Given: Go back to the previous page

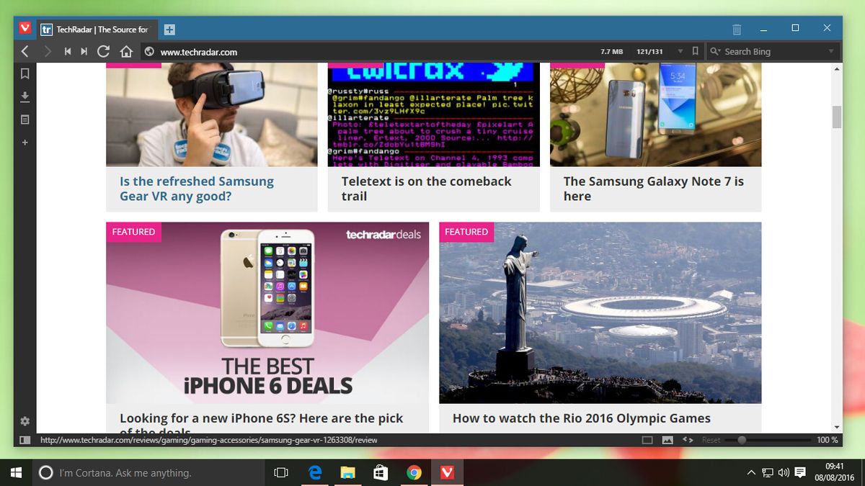Looking at the screenshot, I should point(25,51).
